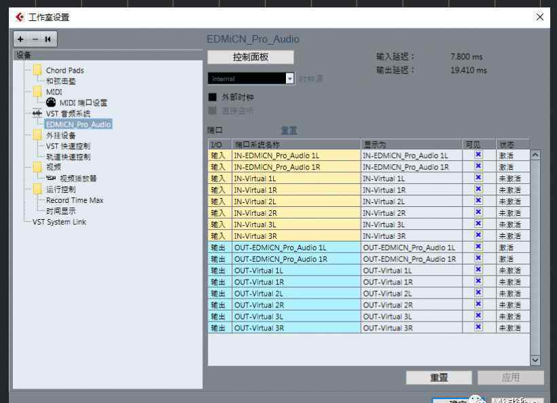
Task: Click the 显示为 cell for IN-Virtual 2L
Action: tap(412, 201)
